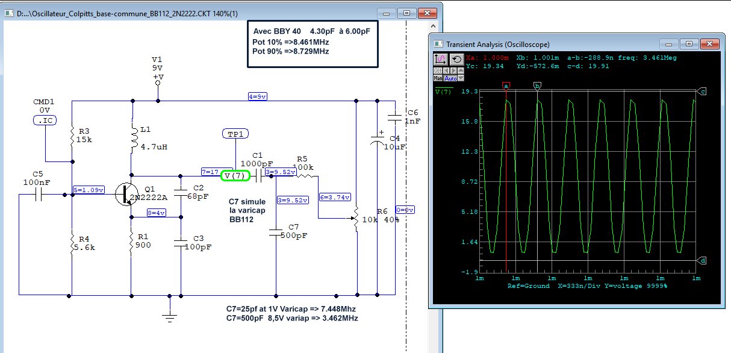
Task: Click the TP1 test point label
Action: [x=235, y=133]
